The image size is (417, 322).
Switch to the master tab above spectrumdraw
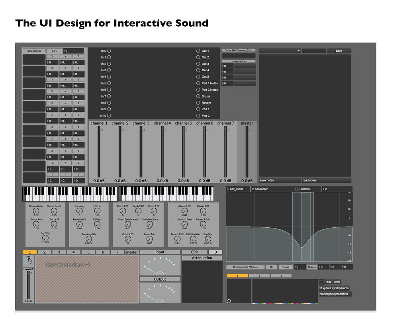(x=132, y=252)
